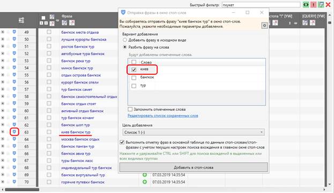
Task: Select the phrase 'туры бангкок лаос'
Action: pos(77,161)
